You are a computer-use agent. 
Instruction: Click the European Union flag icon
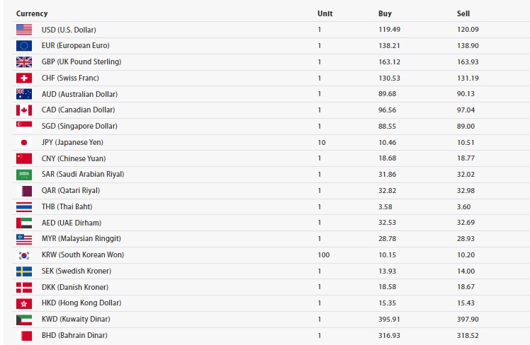point(24,46)
